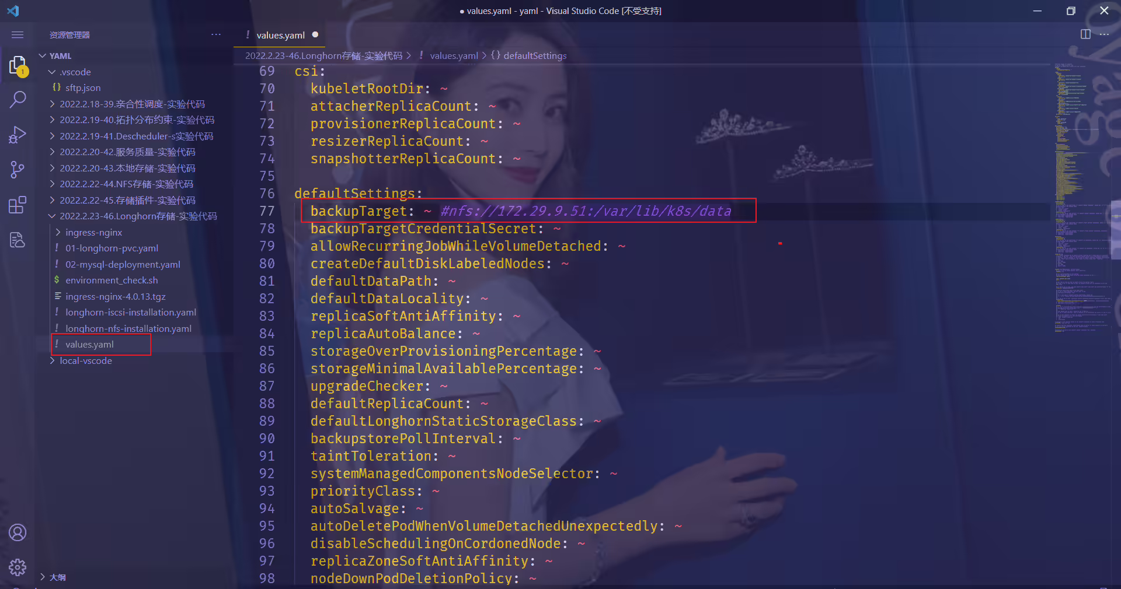Expand folder 2022.2.22-45.存储插件-实验代码
Image resolution: width=1121 pixels, height=589 pixels.
click(127, 200)
